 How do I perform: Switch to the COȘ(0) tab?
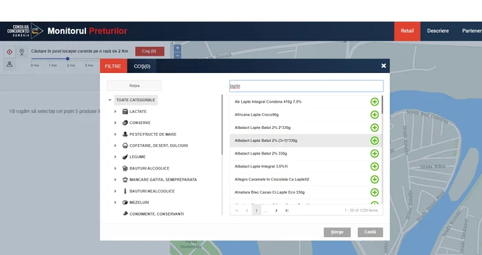click(142, 66)
